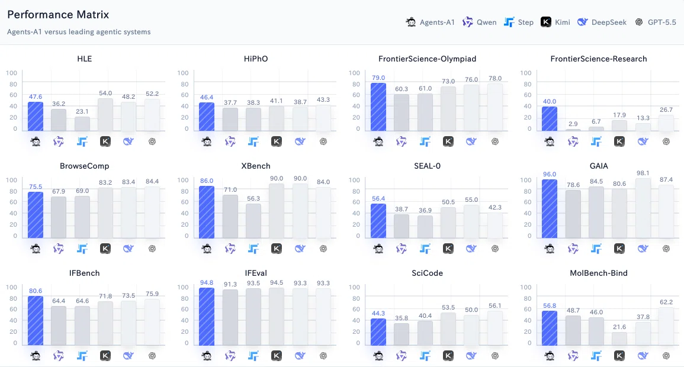Click the 56.1 value in SciCode
The width and height of the screenshot is (684, 367).
[x=494, y=305]
